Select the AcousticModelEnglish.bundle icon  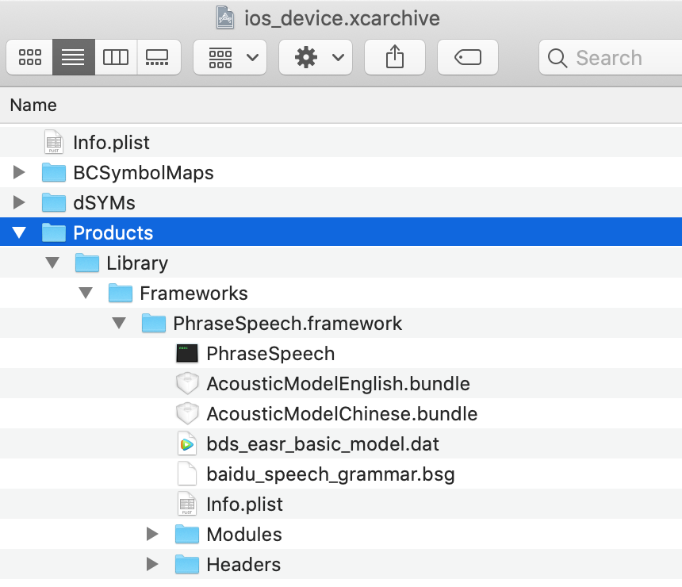(187, 384)
